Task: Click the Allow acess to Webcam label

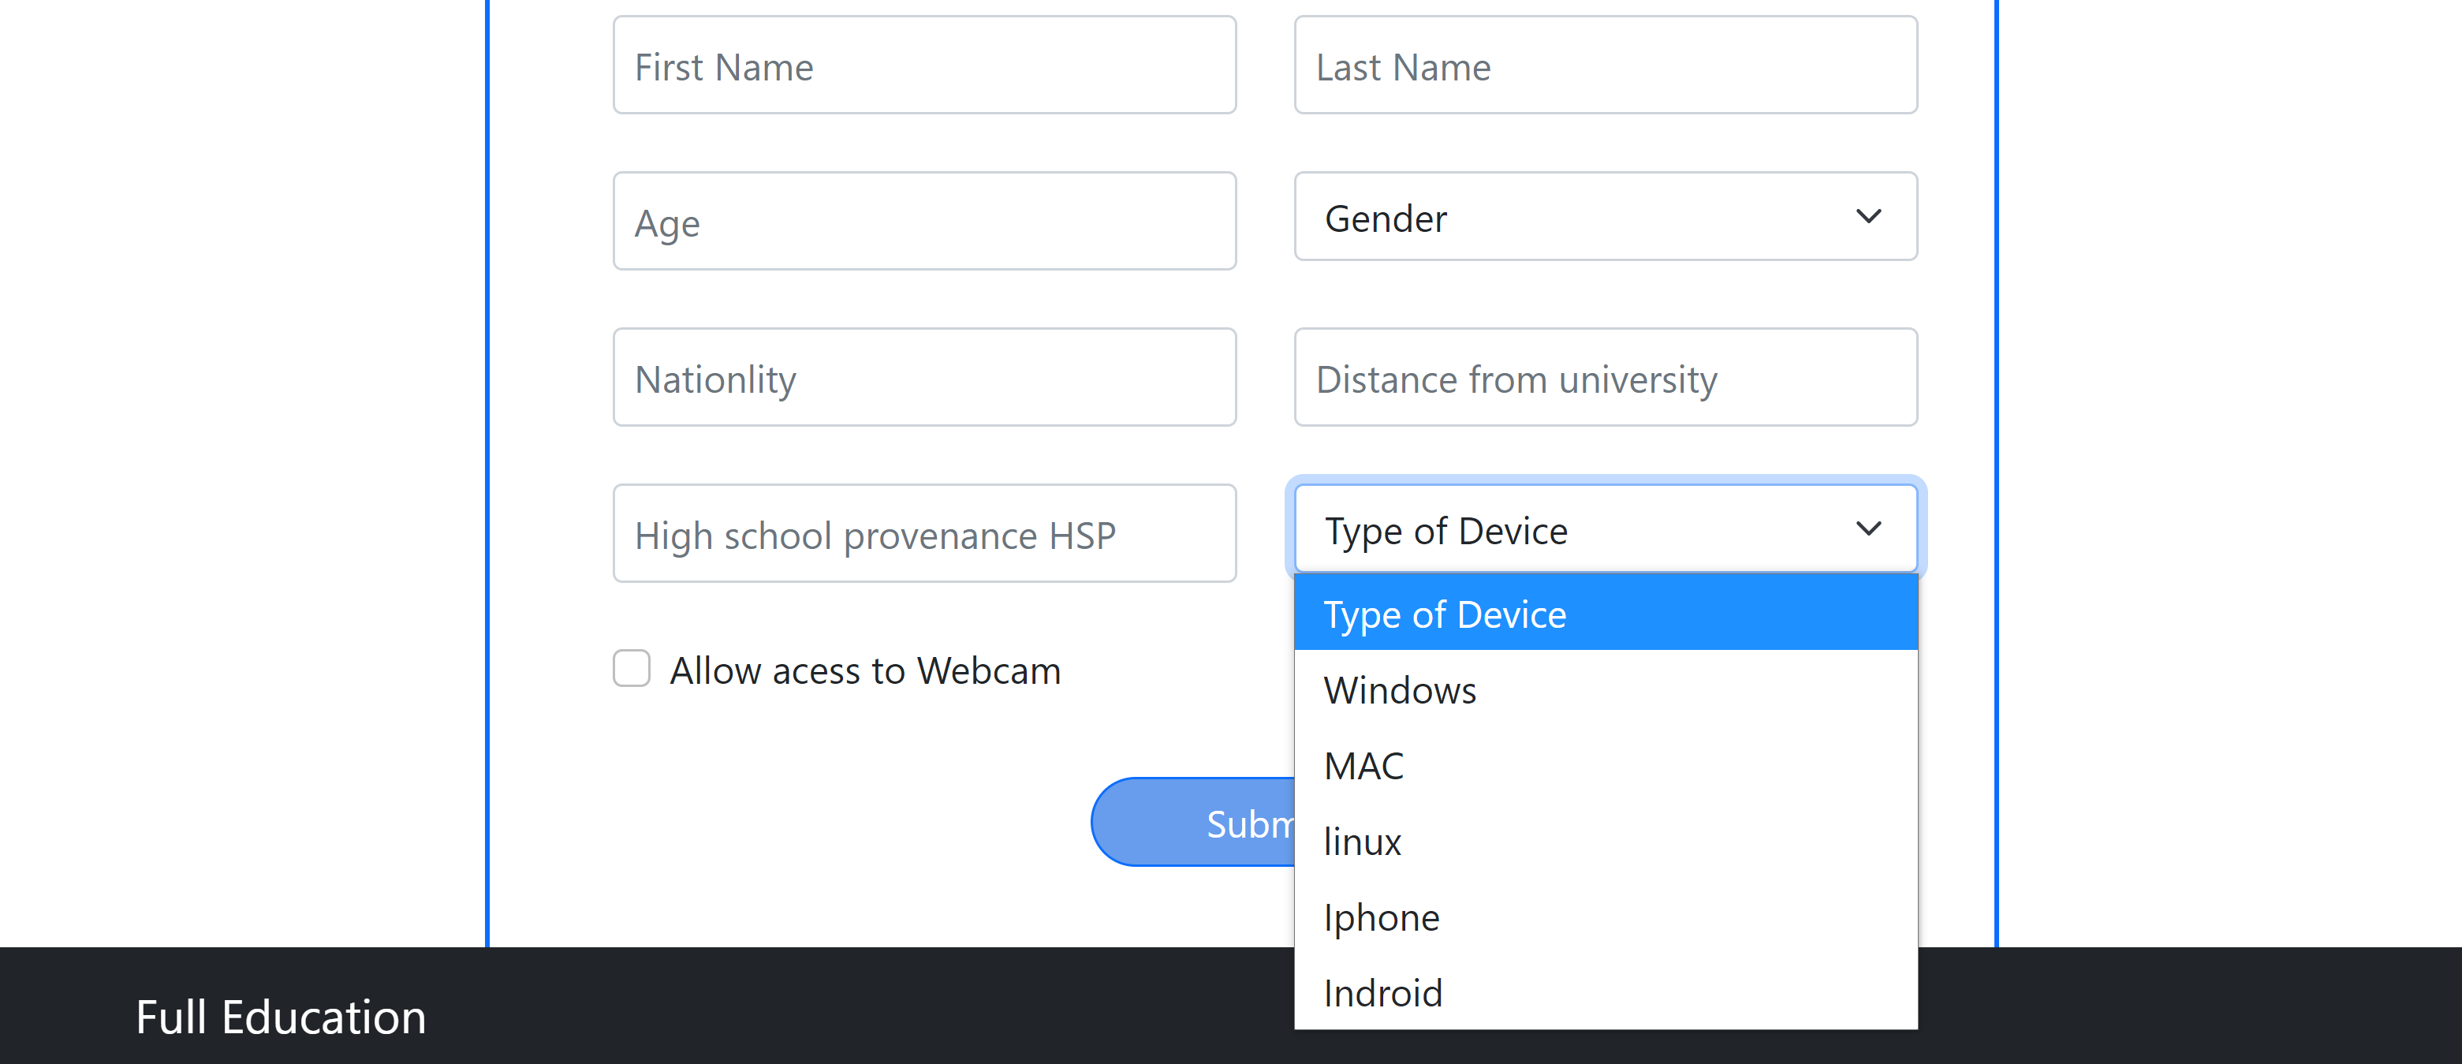Action: click(864, 670)
